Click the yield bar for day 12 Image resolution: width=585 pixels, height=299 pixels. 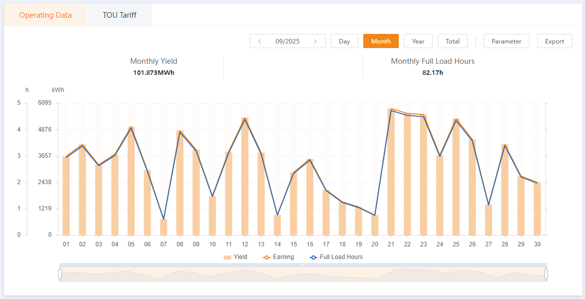(245, 177)
